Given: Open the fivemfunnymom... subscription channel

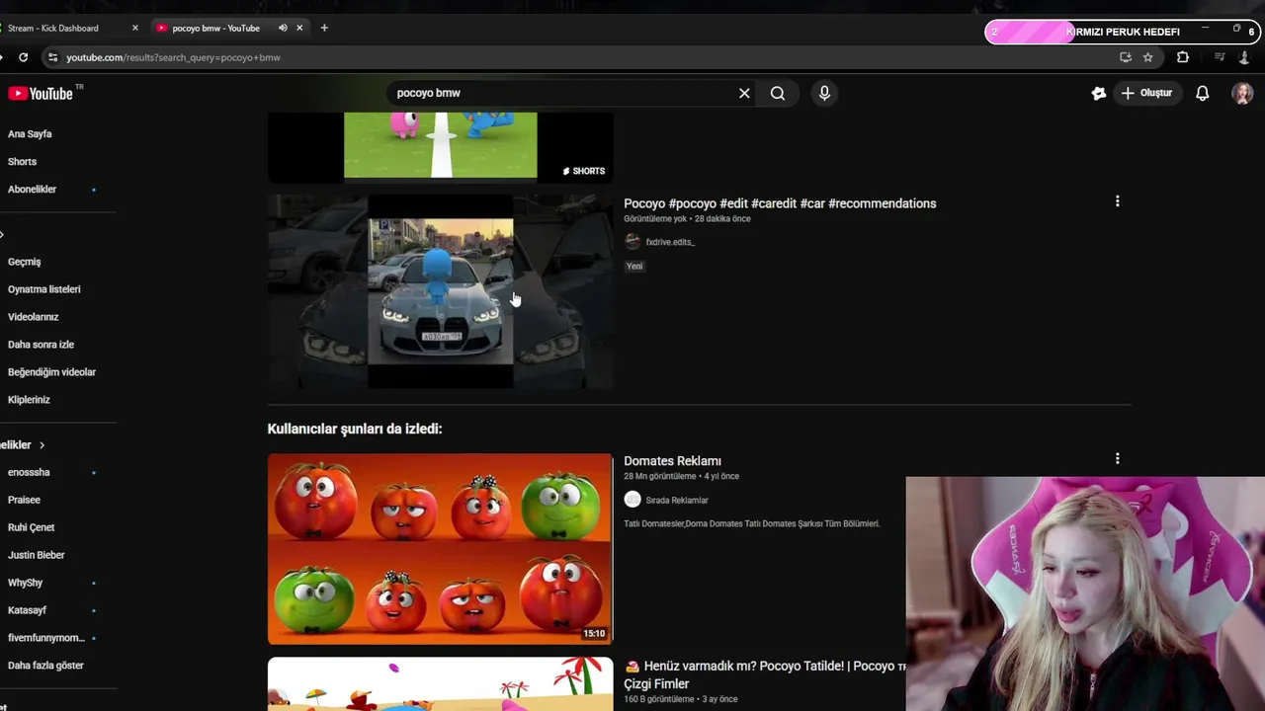Looking at the screenshot, I should [x=45, y=638].
